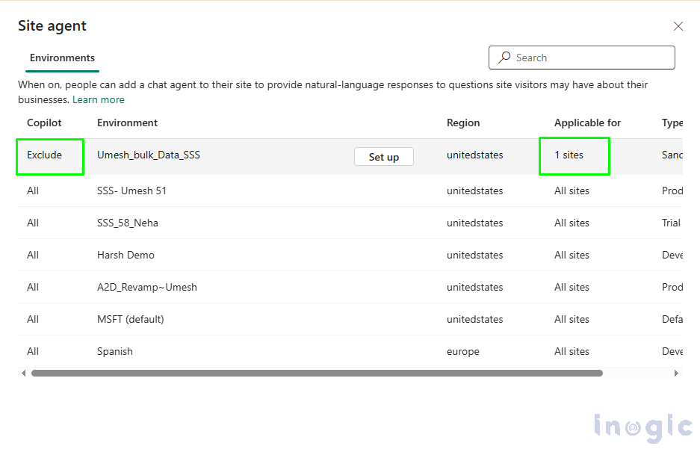Viewport: 700px width, 452px height.
Task: Click the europe region cell
Action: pyautogui.click(x=463, y=351)
